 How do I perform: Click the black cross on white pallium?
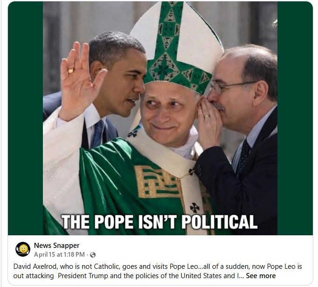click(x=194, y=208)
